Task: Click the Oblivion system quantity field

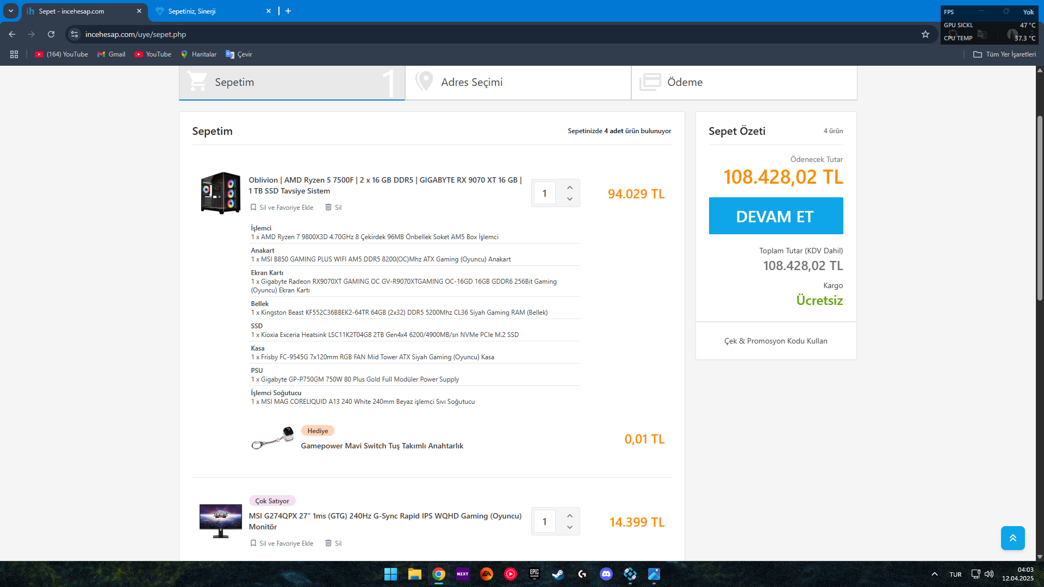Action: pyautogui.click(x=544, y=193)
